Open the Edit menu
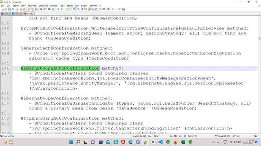261x146 pixels. point(9,6)
